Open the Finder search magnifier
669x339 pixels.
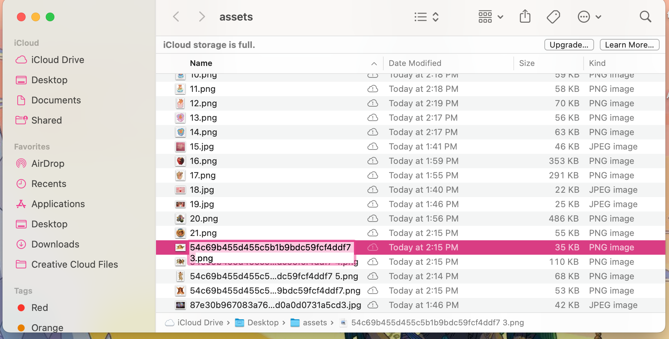click(645, 17)
